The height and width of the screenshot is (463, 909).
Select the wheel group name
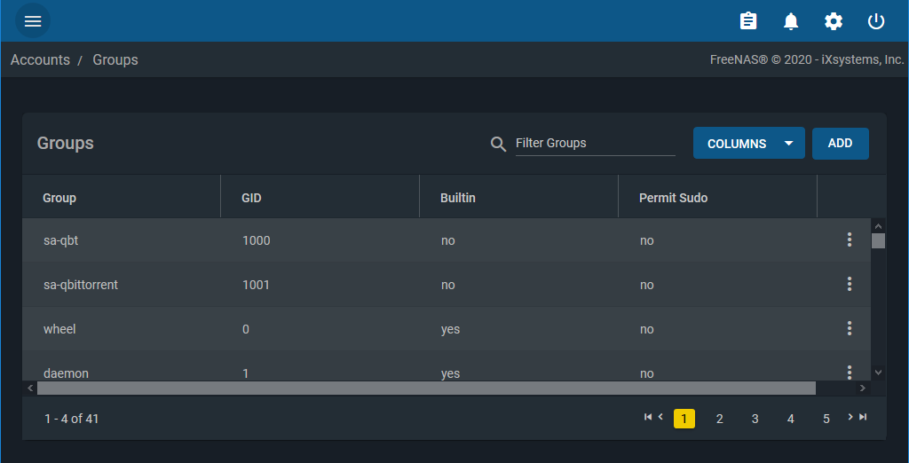pos(59,329)
